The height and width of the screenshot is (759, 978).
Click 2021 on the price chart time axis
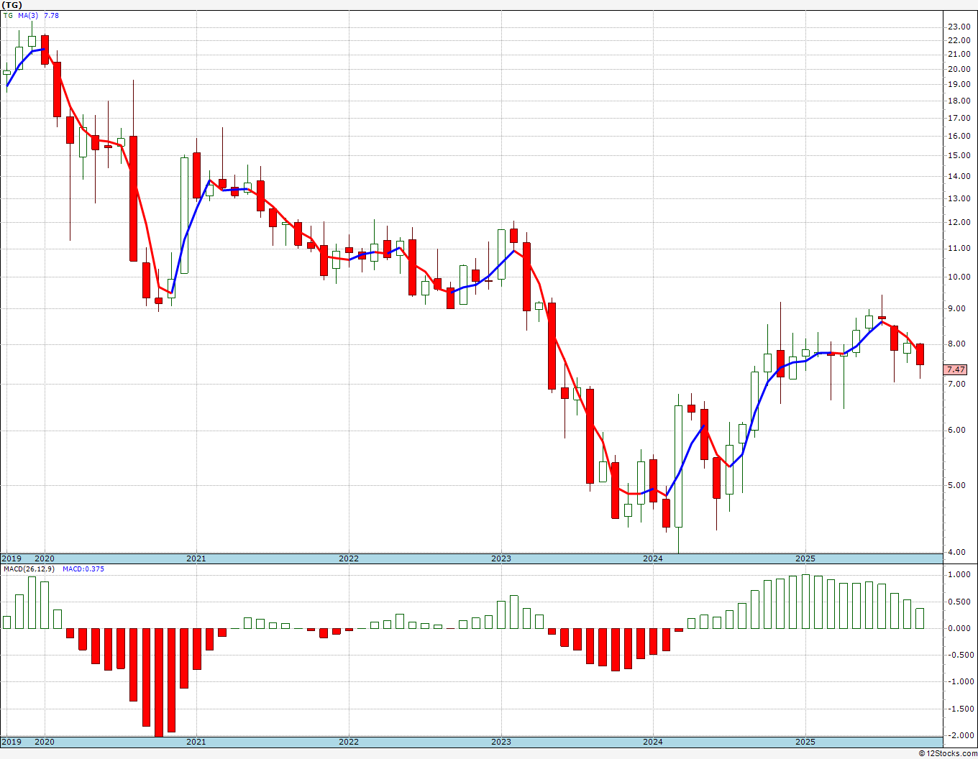click(x=196, y=558)
